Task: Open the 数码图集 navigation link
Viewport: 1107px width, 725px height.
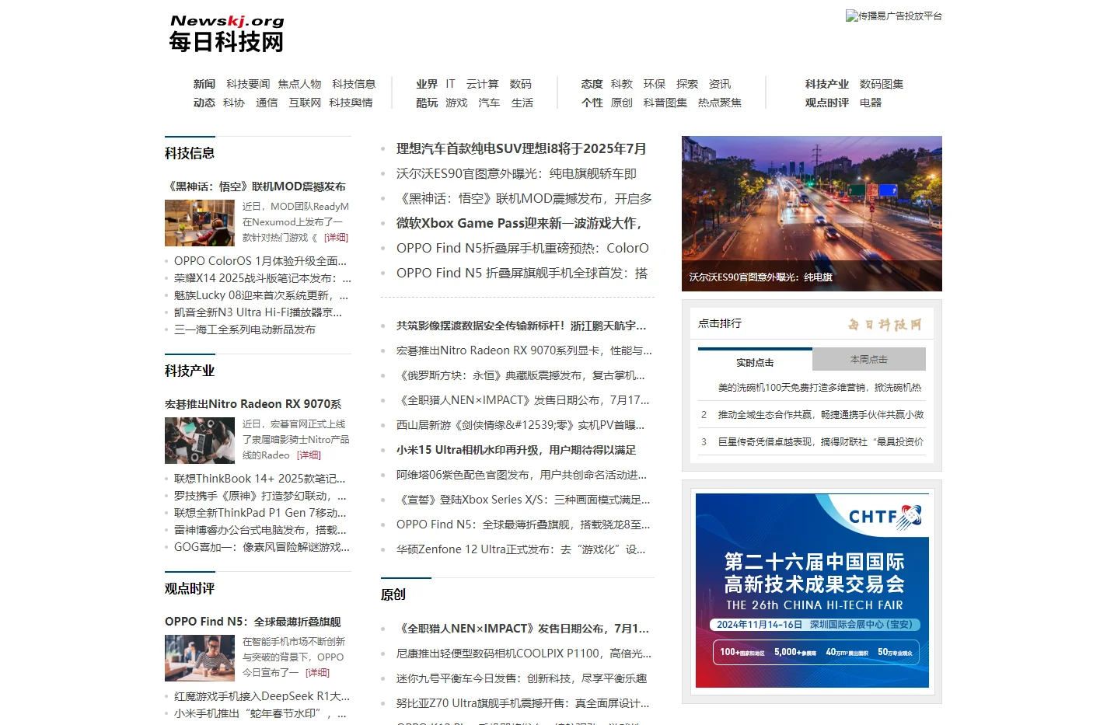Action: click(x=881, y=84)
